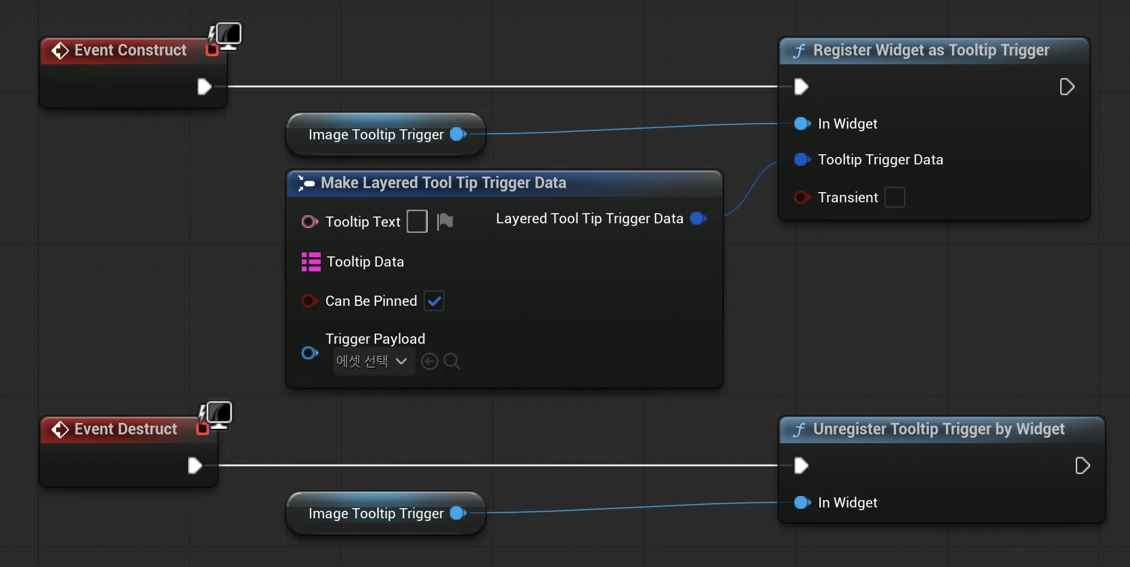Screen dimensions: 1130x567
Task: Click the 'Tooltip Data' label
Action: pos(365,262)
